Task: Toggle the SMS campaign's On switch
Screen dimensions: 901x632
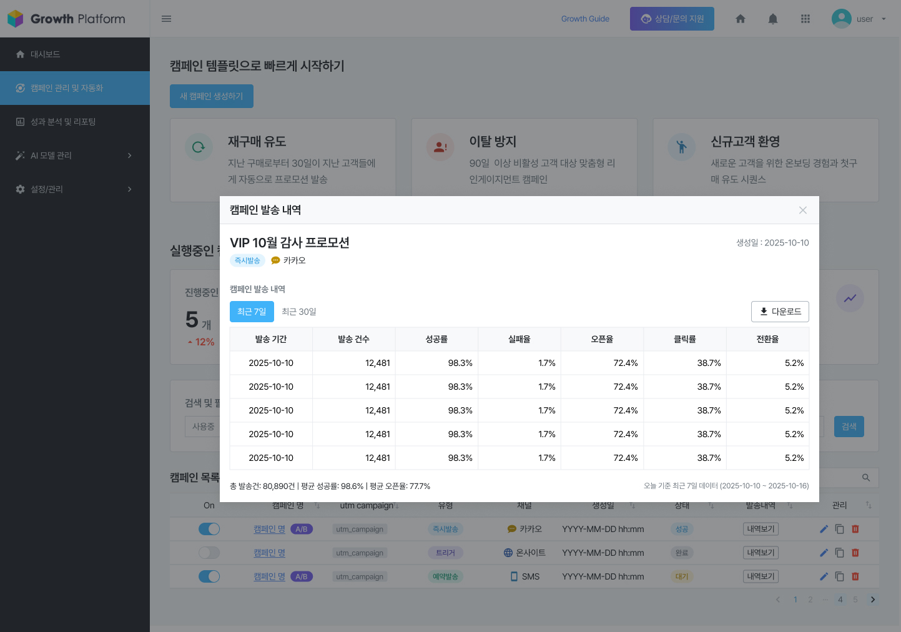Action: [209, 576]
